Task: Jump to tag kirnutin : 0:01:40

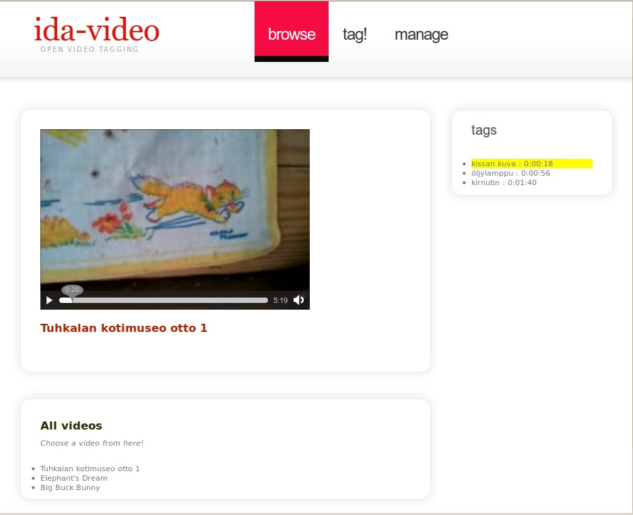Action: [504, 182]
